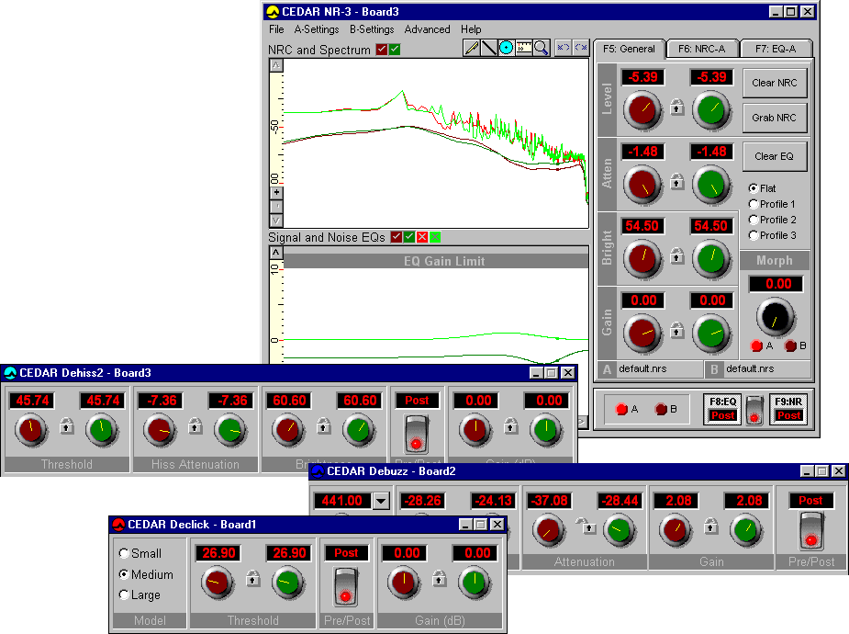Image resolution: width=849 pixels, height=634 pixels.
Task: Select the straight line tool in NR-3
Action: coord(488,48)
